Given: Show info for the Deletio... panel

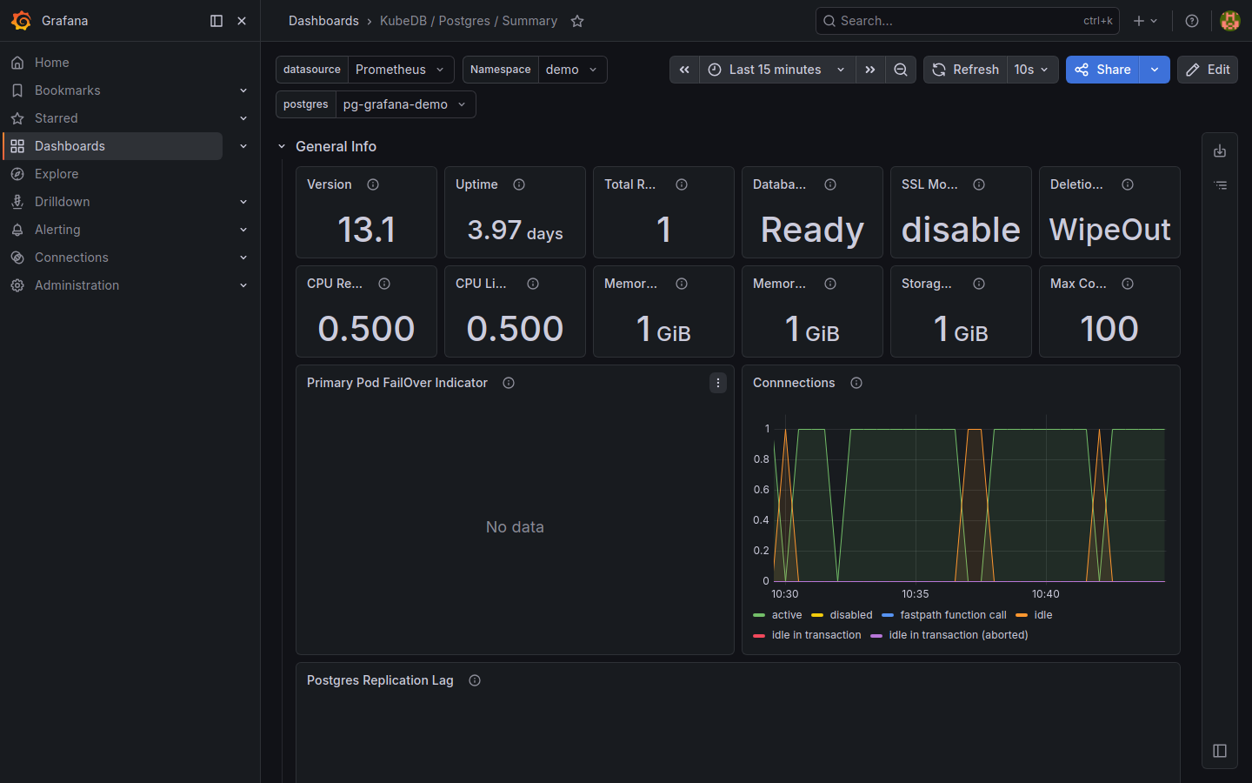Looking at the screenshot, I should click(x=1128, y=184).
